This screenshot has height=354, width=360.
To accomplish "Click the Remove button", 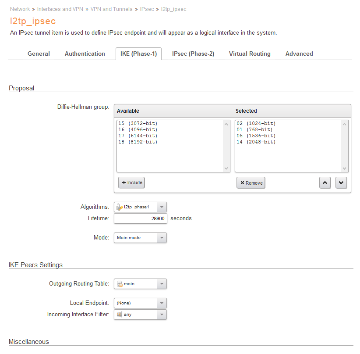I will point(251,183).
